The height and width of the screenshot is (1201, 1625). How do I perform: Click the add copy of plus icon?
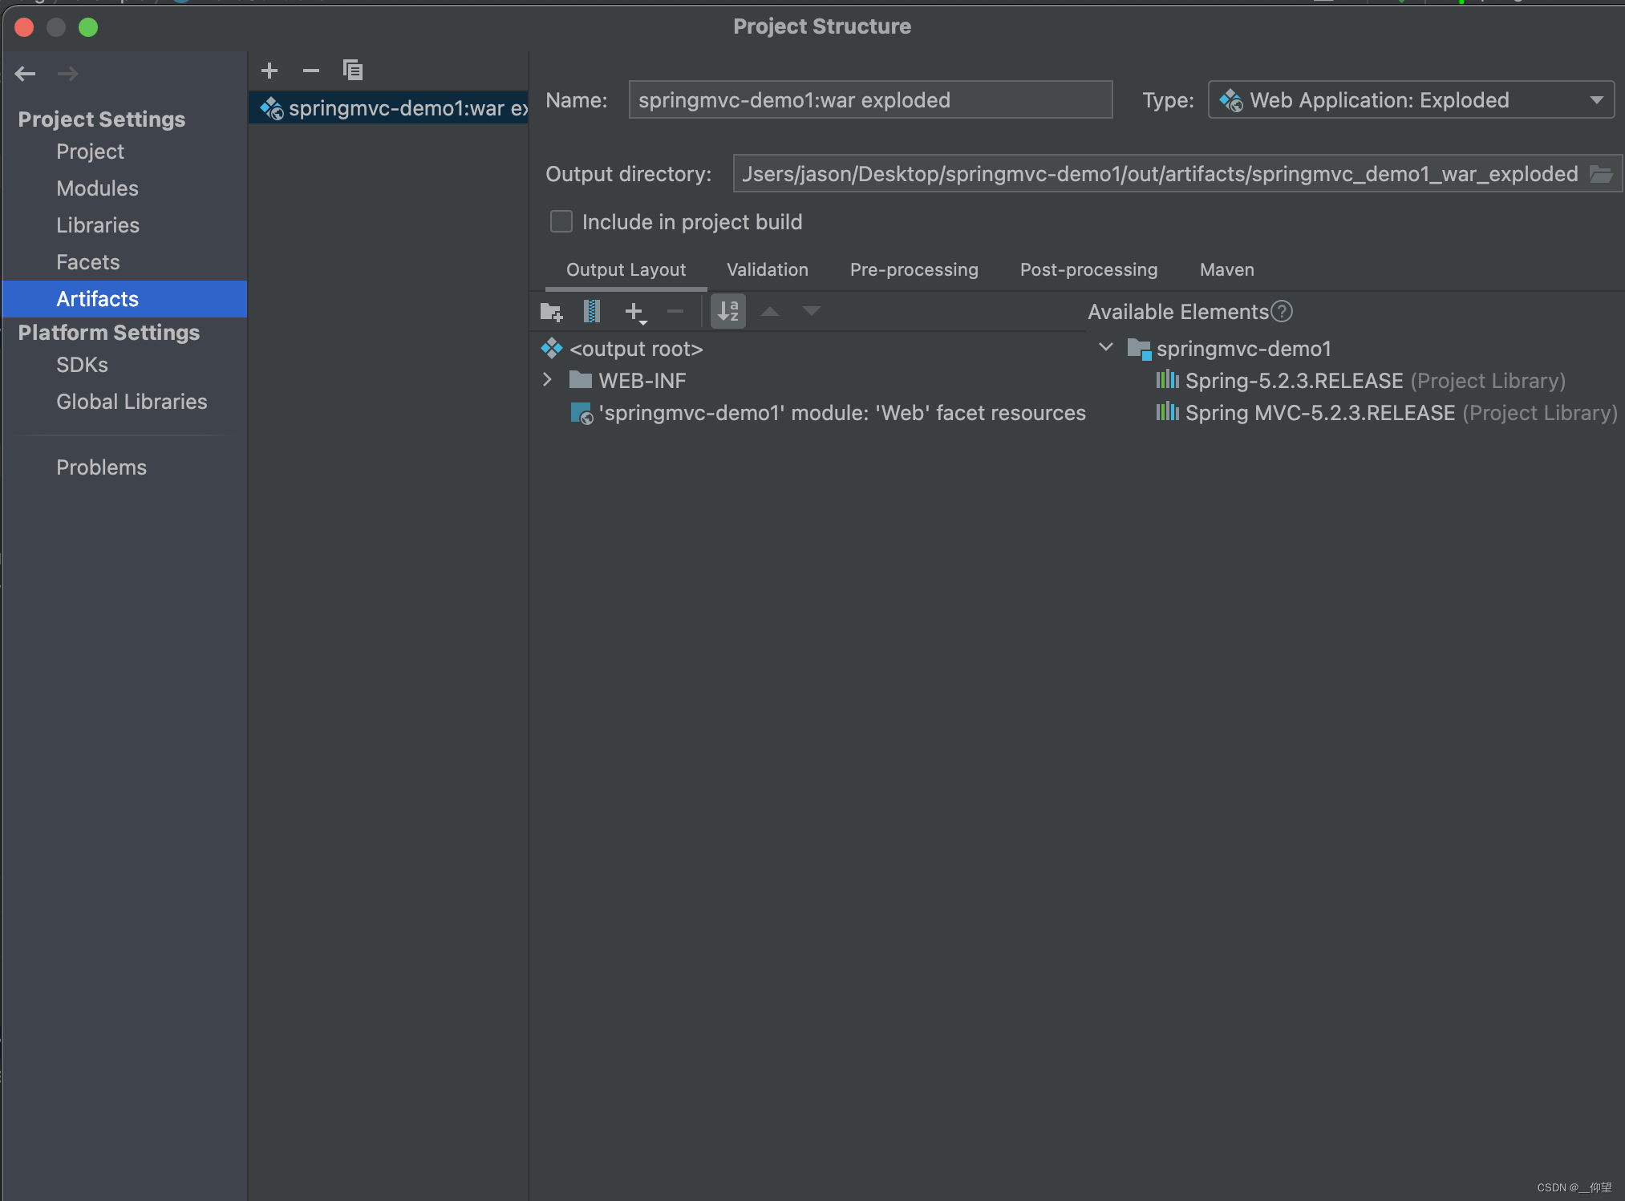tap(634, 311)
